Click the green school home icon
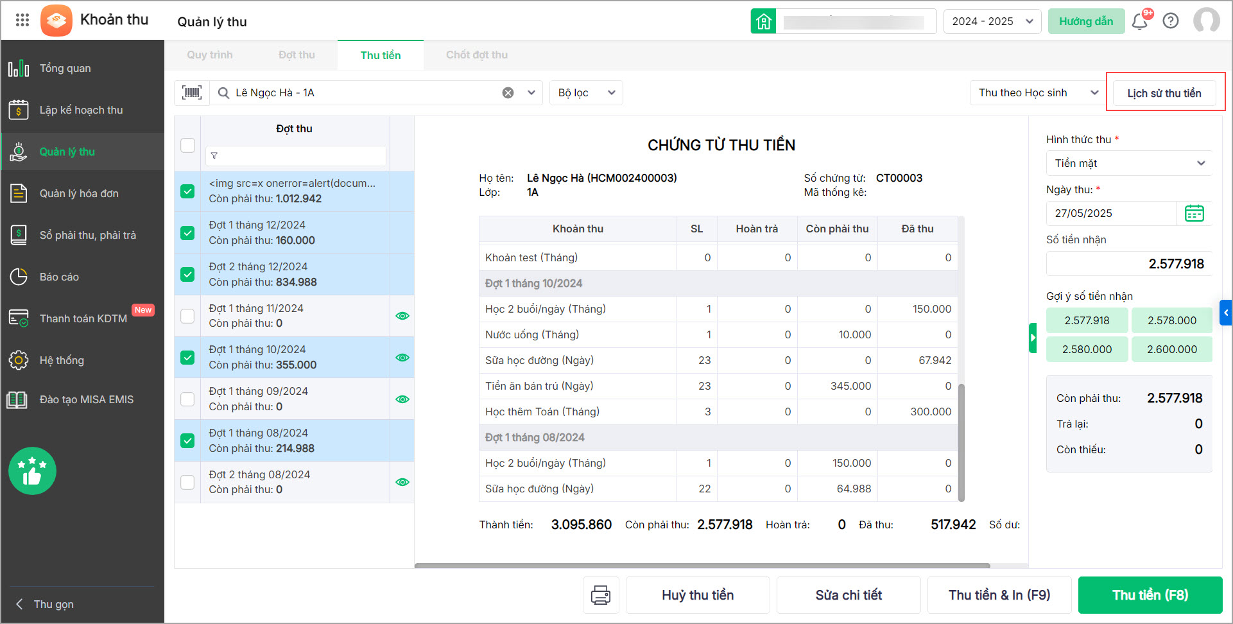This screenshot has height=624, width=1233. [763, 21]
